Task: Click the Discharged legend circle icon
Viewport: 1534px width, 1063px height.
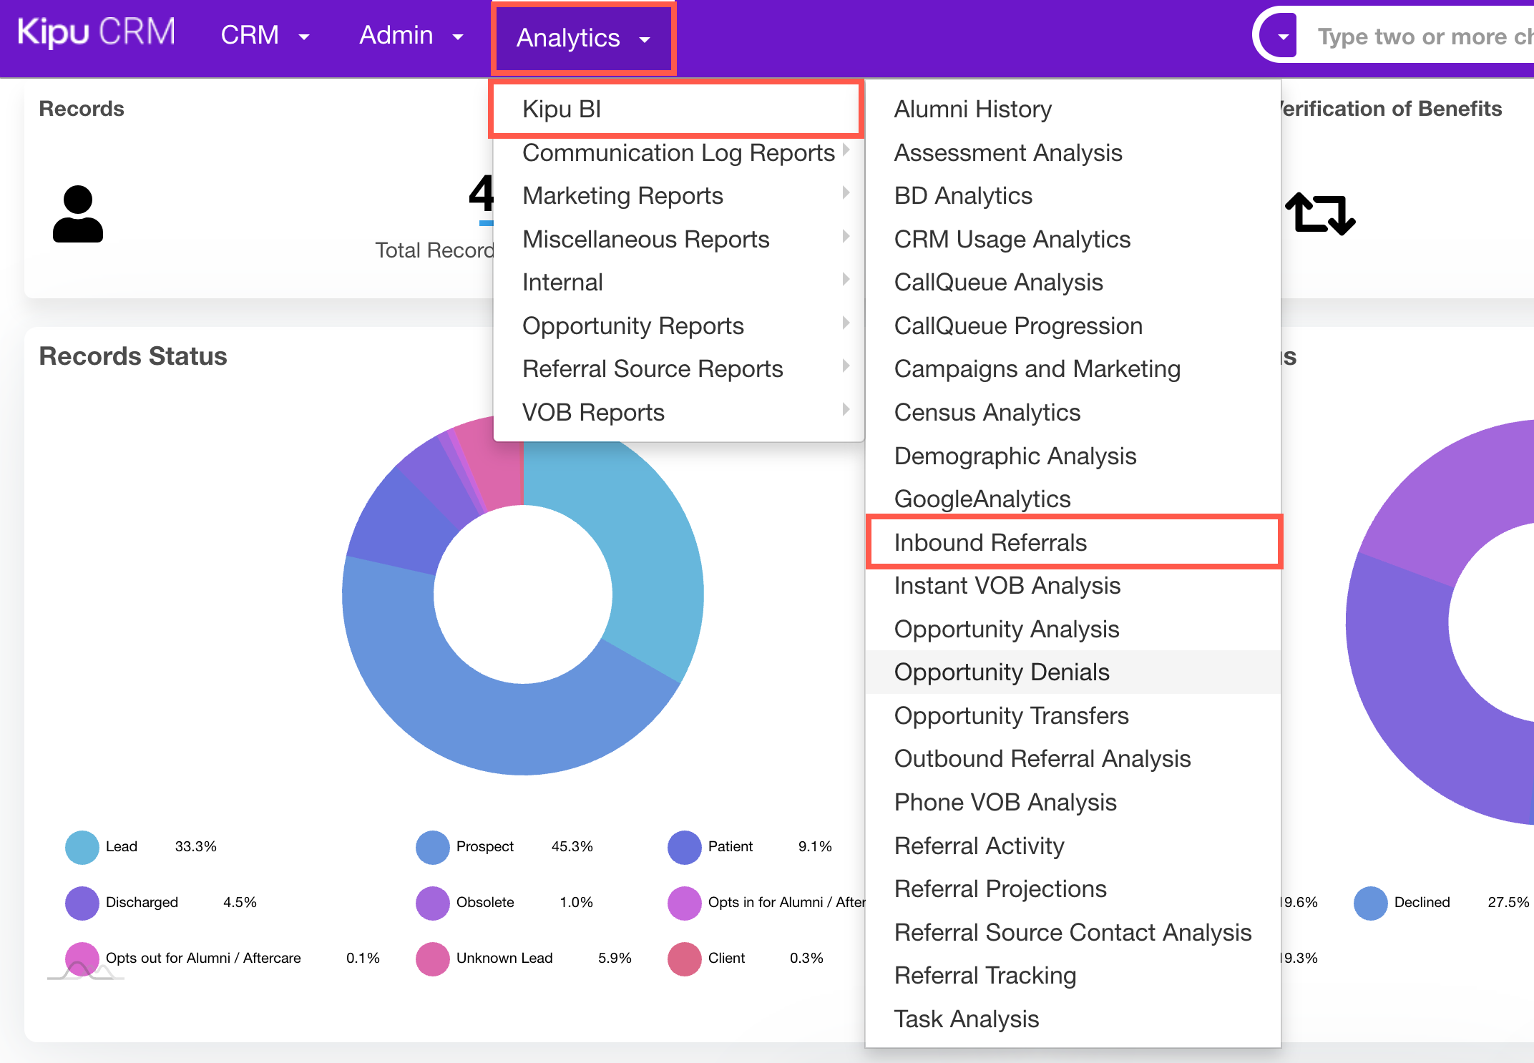Action: [x=82, y=903]
